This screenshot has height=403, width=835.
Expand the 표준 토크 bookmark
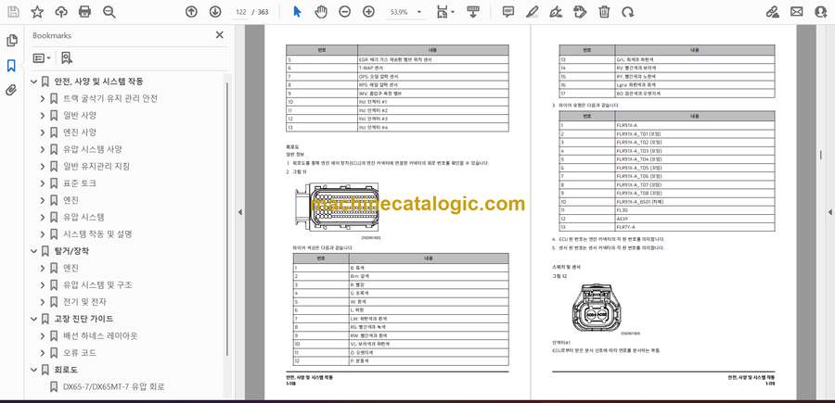(x=43, y=183)
